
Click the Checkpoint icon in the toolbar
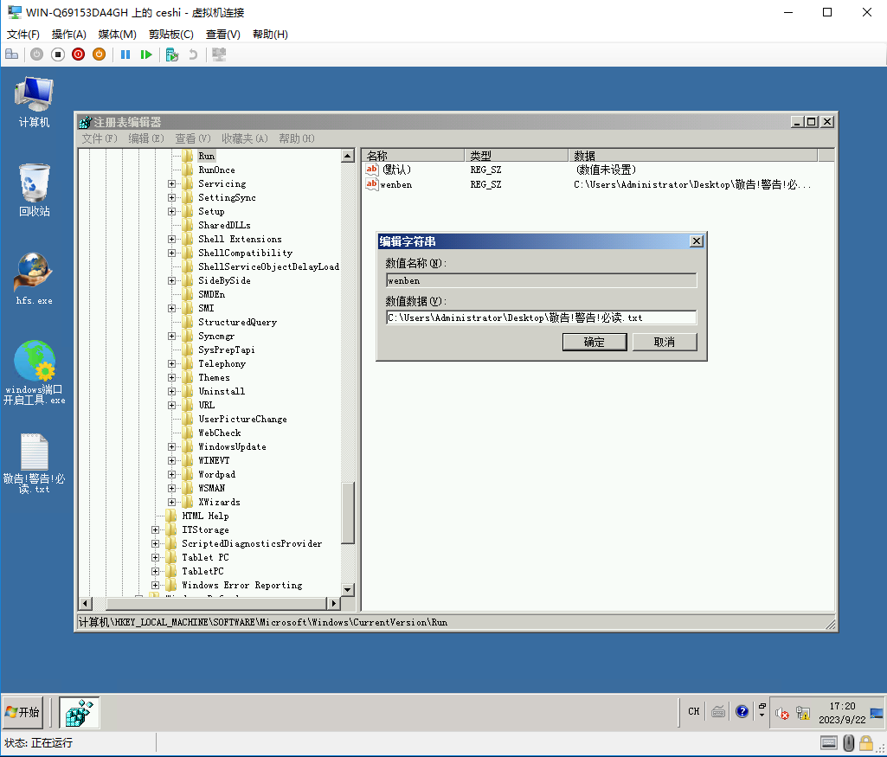[x=171, y=55]
